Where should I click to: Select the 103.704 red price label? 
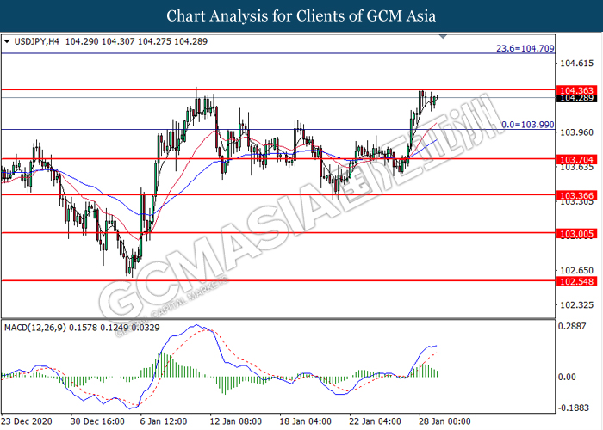(x=576, y=159)
